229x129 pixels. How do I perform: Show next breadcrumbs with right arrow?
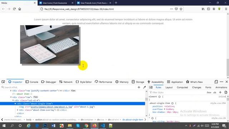pos(145,120)
